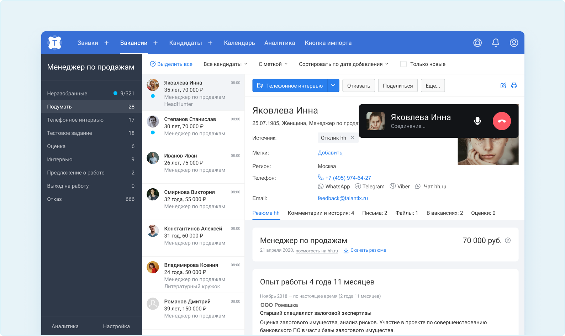
Task: Download resume via Скачать резюме
Action: (365, 250)
